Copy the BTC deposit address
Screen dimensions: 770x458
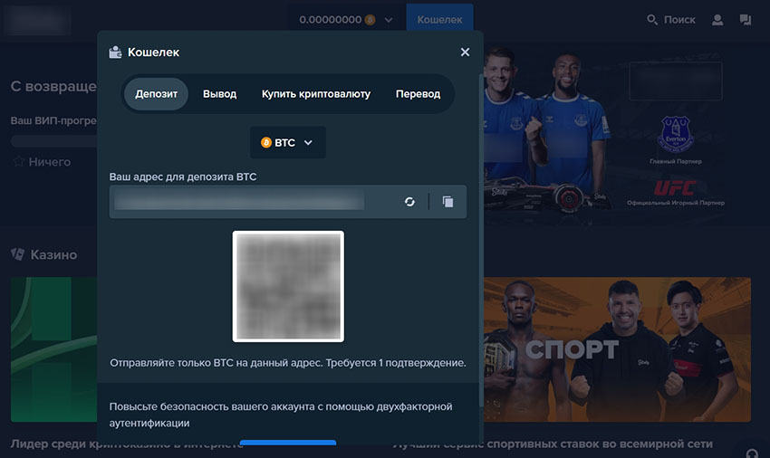[x=448, y=202]
